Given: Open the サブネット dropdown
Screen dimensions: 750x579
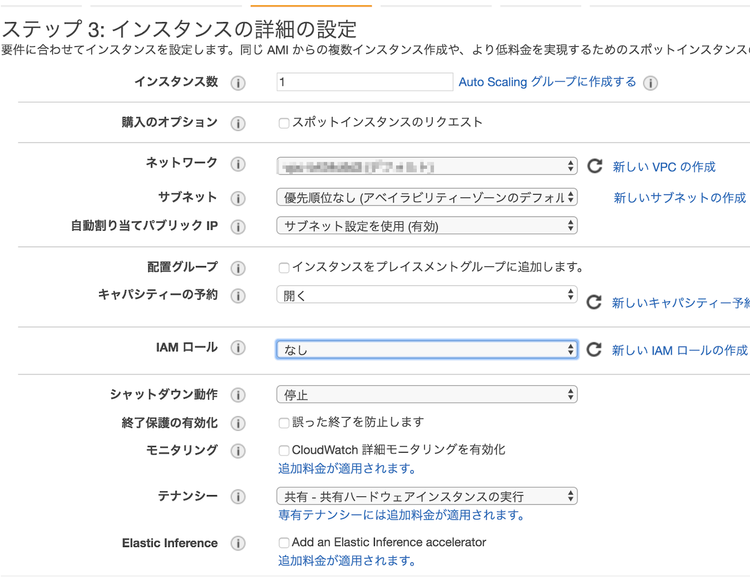Looking at the screenshot, I should click(427, 198).
